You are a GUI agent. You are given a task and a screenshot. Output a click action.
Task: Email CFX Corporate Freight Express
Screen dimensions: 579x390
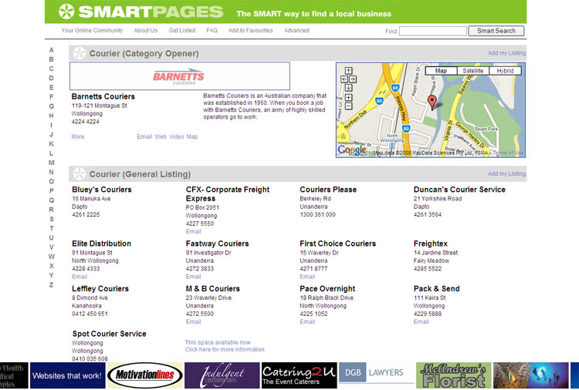[193, 231]
